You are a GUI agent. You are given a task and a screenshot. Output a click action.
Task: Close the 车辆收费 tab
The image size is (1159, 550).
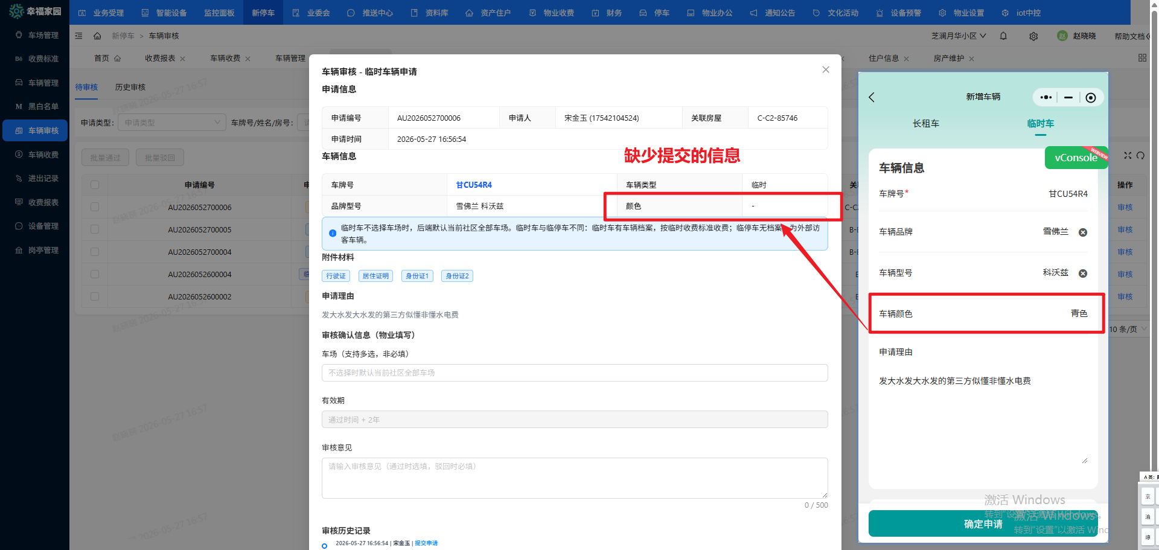(247, 59)
